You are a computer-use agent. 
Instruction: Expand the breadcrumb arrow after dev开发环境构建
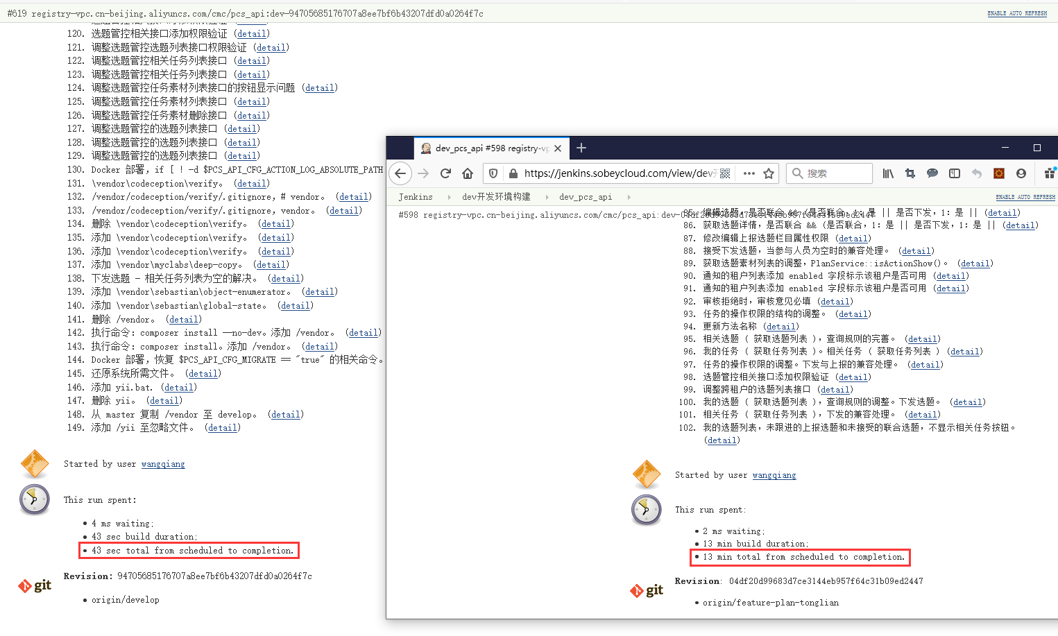[546, 197]
